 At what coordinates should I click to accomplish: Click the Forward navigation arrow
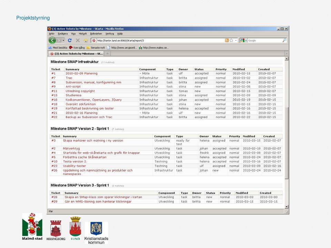[x=59, y=40]
